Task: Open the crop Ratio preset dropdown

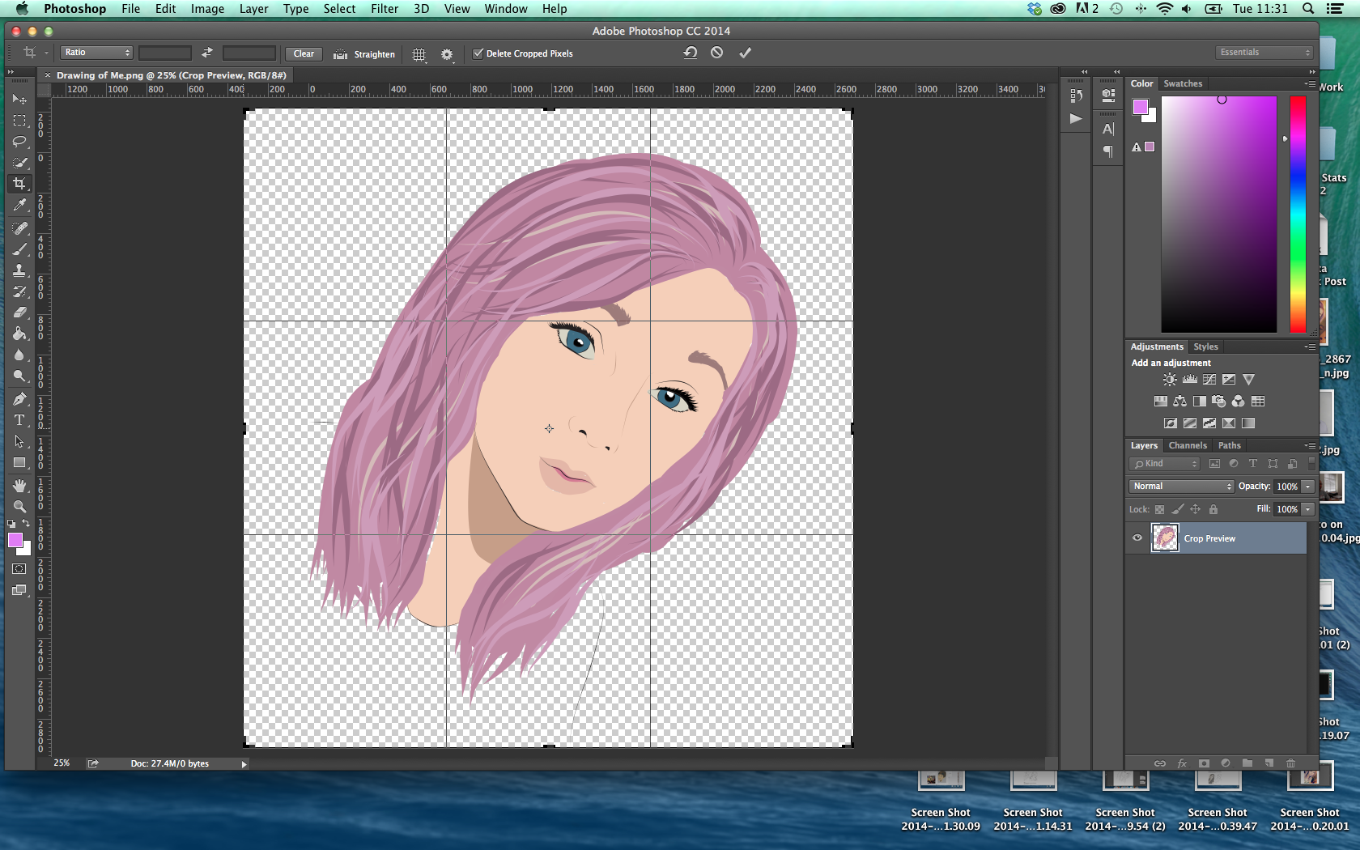Action: click(x=96, y=53)
